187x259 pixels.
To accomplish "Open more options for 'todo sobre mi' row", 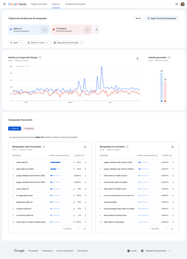I will [86, 162].
